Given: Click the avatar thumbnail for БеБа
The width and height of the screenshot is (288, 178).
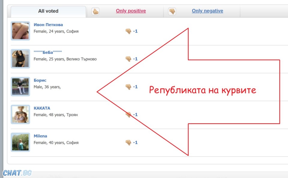Looking at the screenshot, I should tap(20, 59).
